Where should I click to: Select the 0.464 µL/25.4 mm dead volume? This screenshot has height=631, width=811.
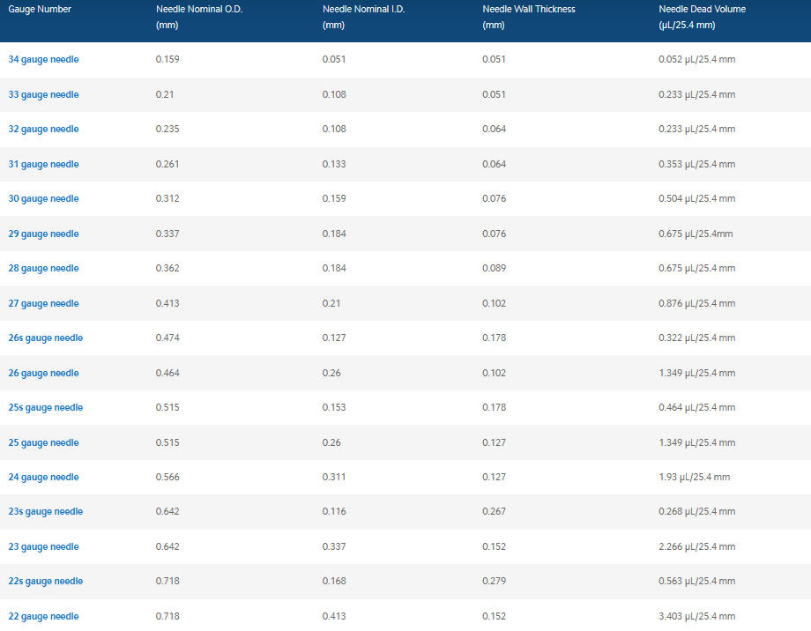pyautogui.click(x=696, y=407)
